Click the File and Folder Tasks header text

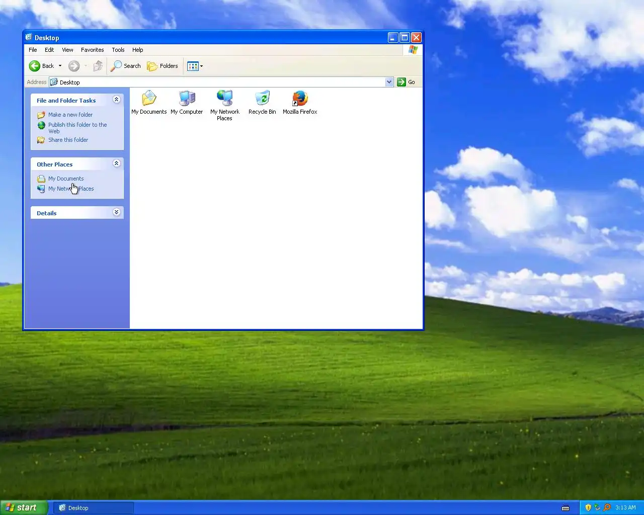tap(66, 101)
